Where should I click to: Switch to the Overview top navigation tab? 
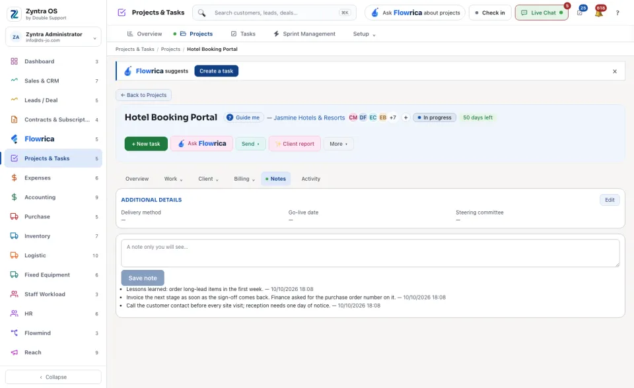[145, 34]
